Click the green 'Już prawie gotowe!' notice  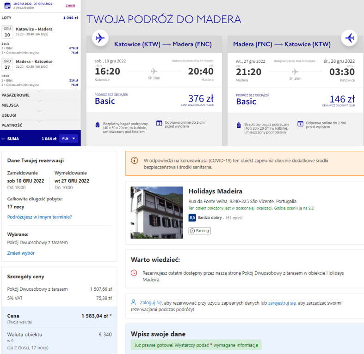[196, 345]
